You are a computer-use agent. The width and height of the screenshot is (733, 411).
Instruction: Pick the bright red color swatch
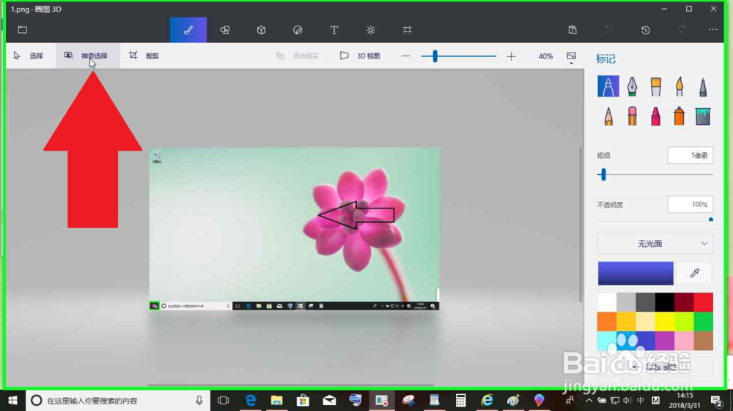click(703, 302)
